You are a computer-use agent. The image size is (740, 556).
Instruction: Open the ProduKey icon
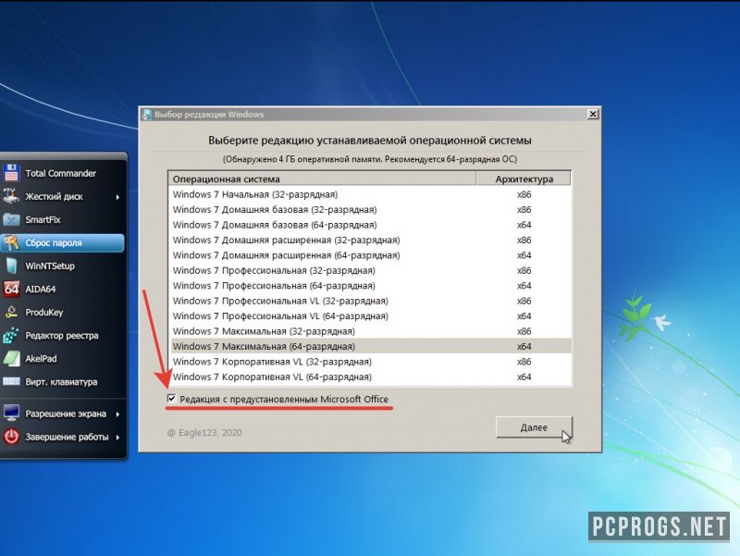[x=11, y=312]
